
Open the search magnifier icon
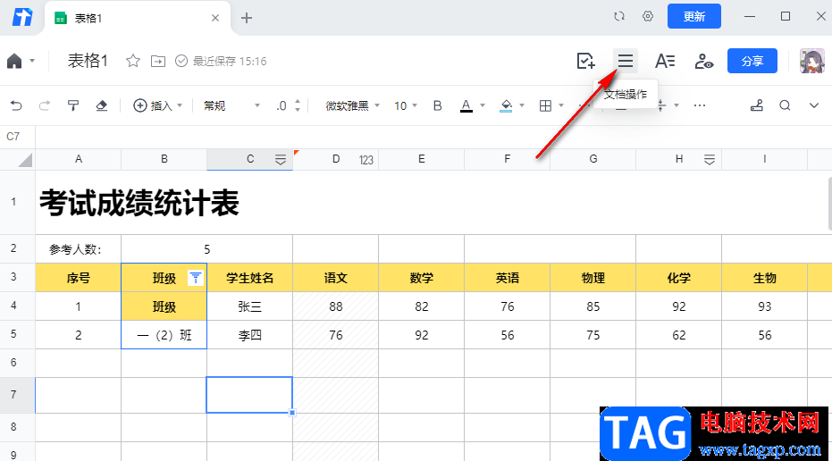785,105
